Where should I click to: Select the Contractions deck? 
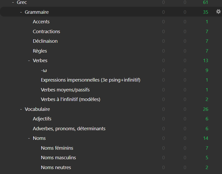coord(46,32)
